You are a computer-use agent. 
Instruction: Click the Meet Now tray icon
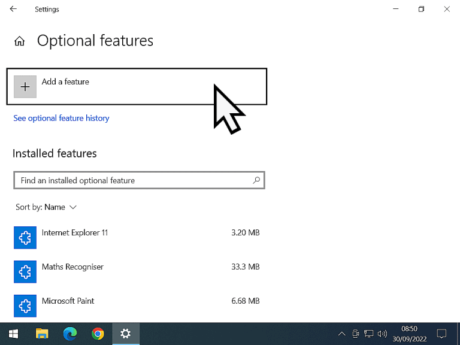355,334
